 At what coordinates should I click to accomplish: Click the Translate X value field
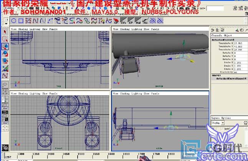[x=241, y=43]
